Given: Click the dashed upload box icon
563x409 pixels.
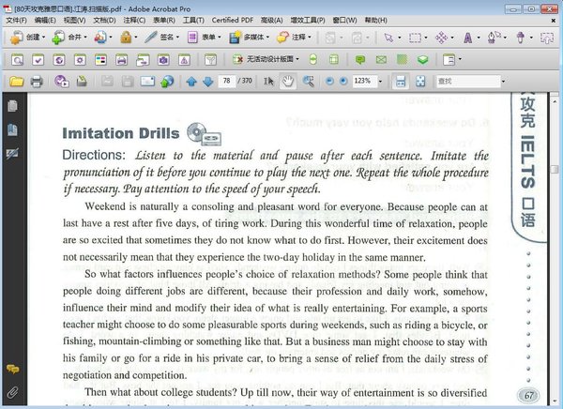Looking at the screenshot, I should pos(546,38).
